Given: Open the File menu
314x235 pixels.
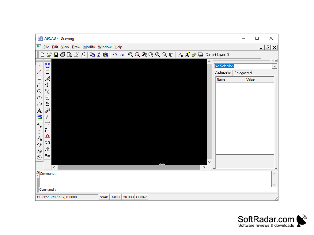Looking at the screenshot, I should pyautogui.click(x=46, y=47).
